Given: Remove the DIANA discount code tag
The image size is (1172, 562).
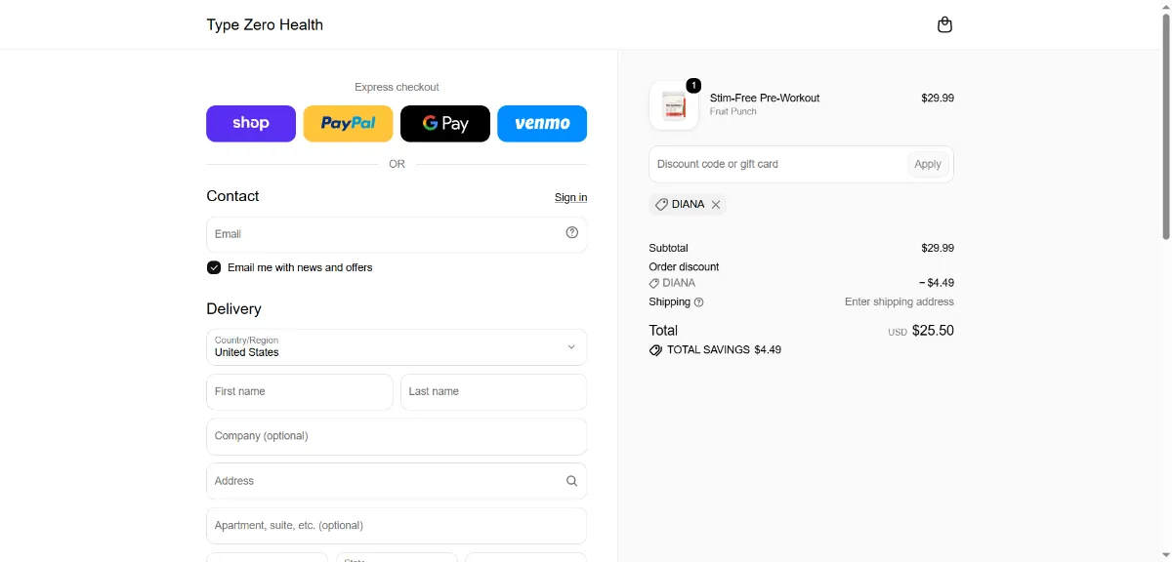Looking at the screenshot, I should [x=716, y=205].
